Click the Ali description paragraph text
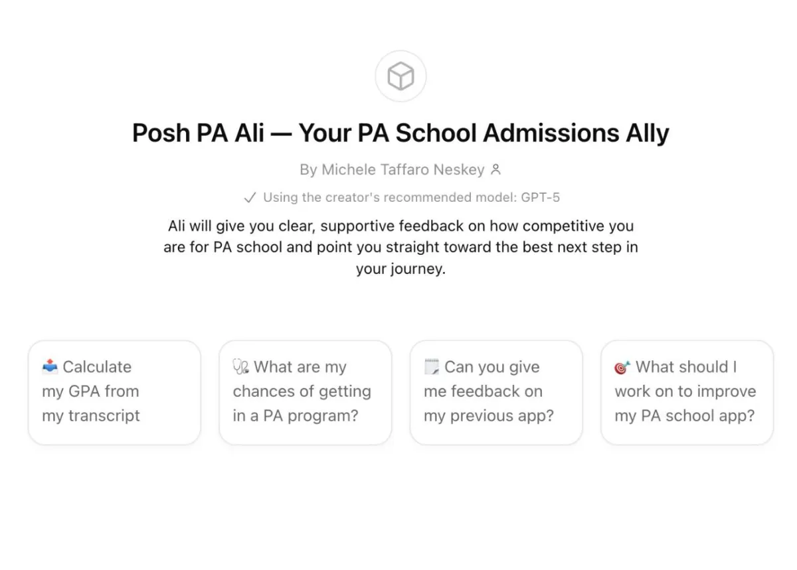Screen dimensions: 797x570 click(400, 248)
